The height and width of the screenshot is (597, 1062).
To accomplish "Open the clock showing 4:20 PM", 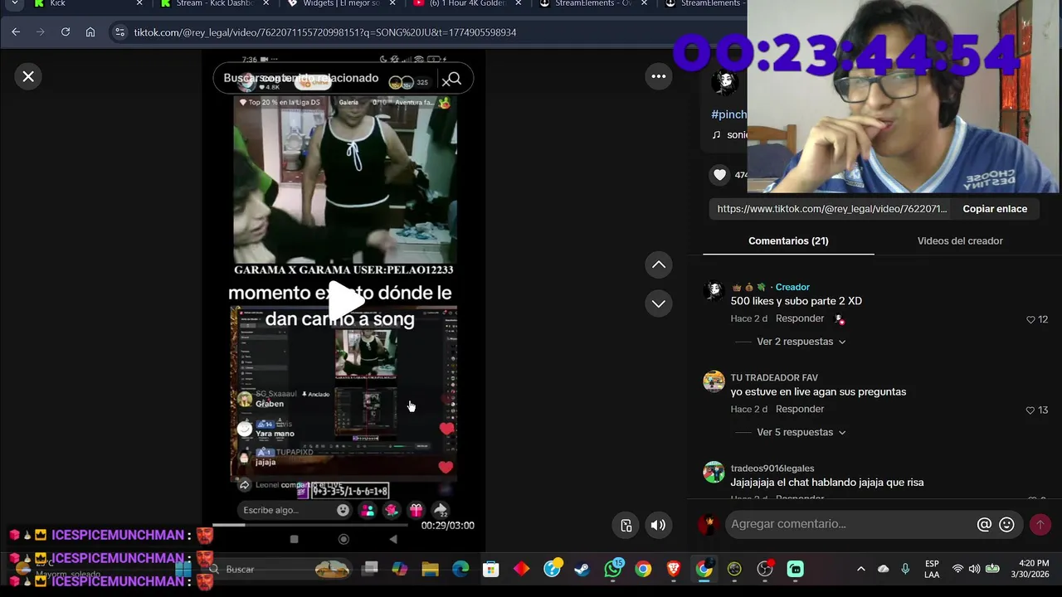I will click(x=1030, y=569).
